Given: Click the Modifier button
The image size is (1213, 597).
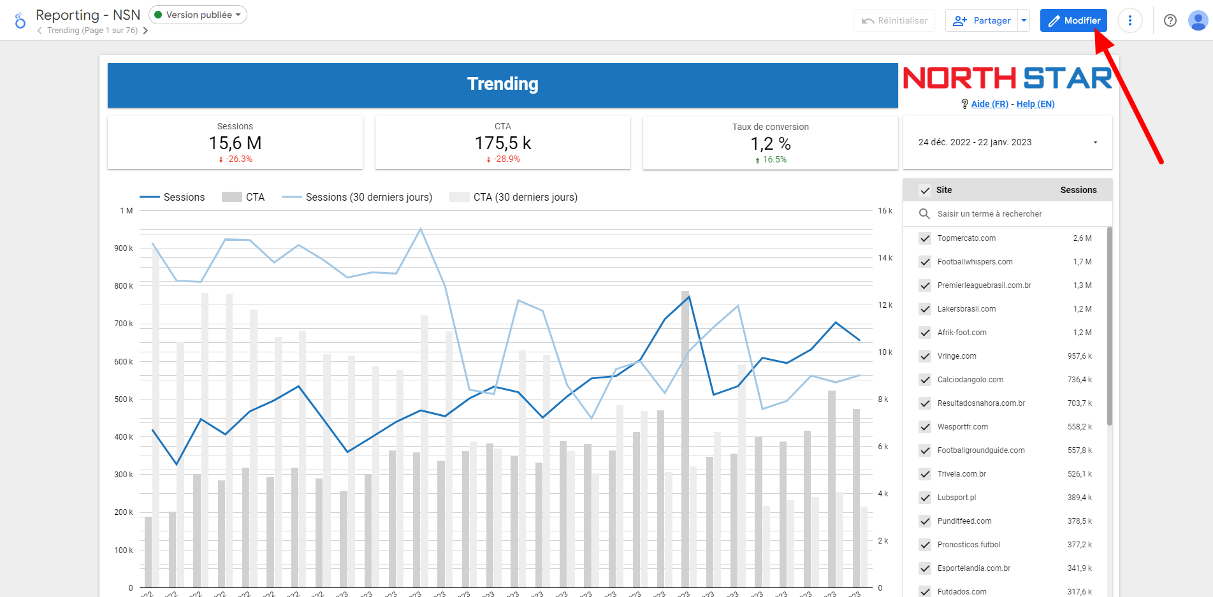Looking at the screenshot, I should pyautogui.click(x=1073, y=20).
